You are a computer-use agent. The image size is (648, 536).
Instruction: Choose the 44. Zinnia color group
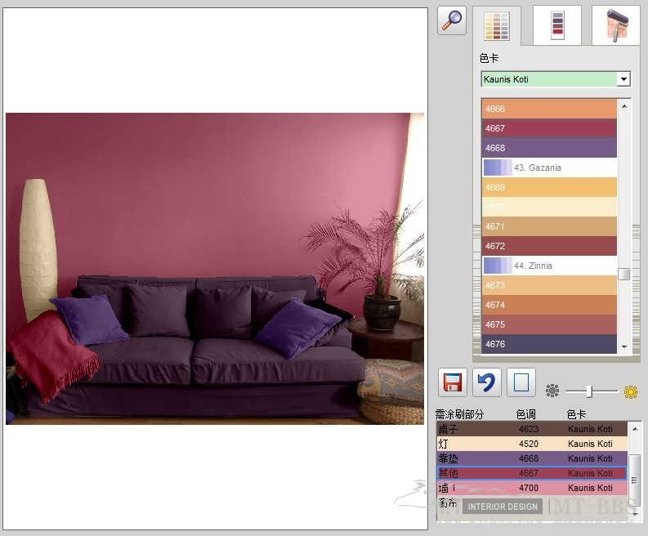[548, 266]
